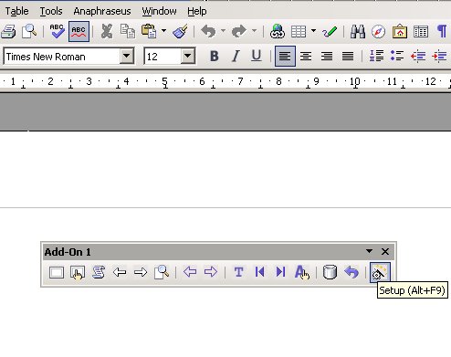
Task: Select Justified paragraph alignment
Action: [348, 56]
